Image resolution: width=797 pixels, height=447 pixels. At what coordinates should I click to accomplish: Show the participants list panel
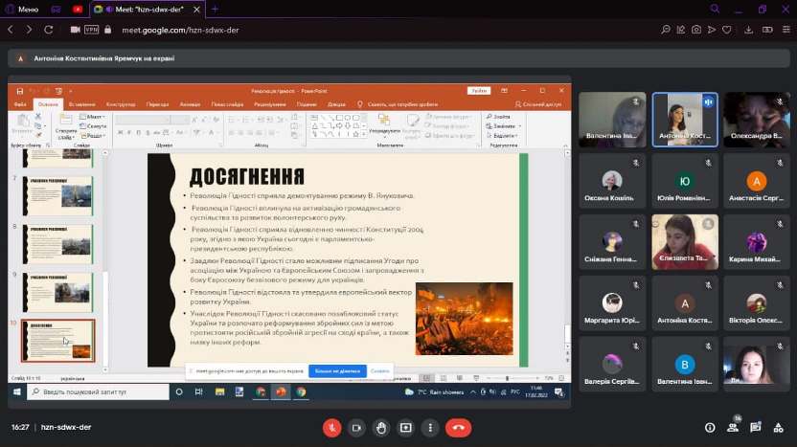[x=733, y=428]
